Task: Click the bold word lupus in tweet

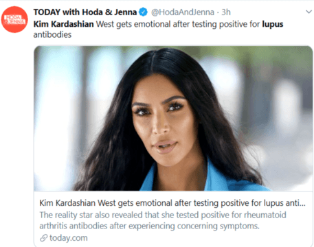Action: [273, 25]
